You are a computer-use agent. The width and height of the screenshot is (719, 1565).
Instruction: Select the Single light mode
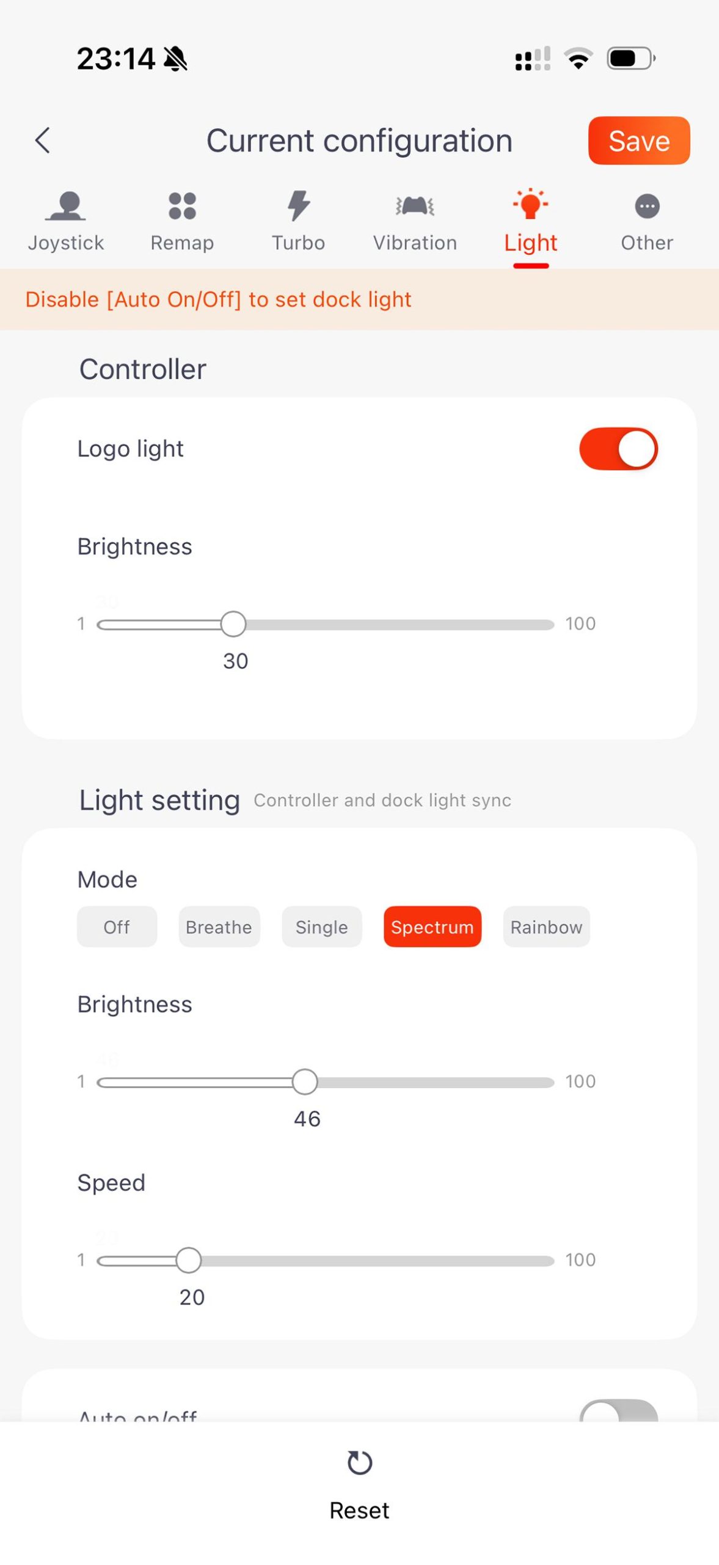click(321, 926)
